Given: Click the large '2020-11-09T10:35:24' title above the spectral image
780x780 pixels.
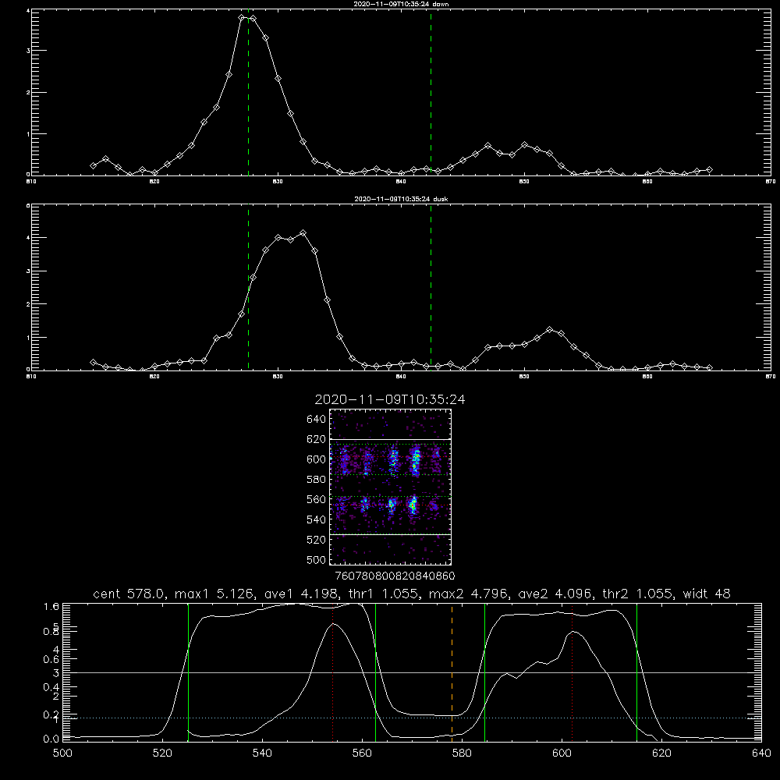Looking at the screenshot, I should pos(390,399).
